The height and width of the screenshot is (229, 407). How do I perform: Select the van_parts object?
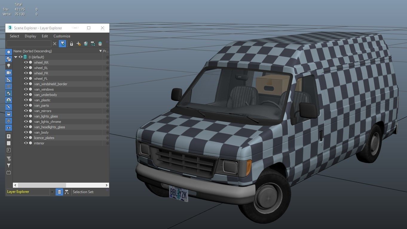(x=42, y=106)
